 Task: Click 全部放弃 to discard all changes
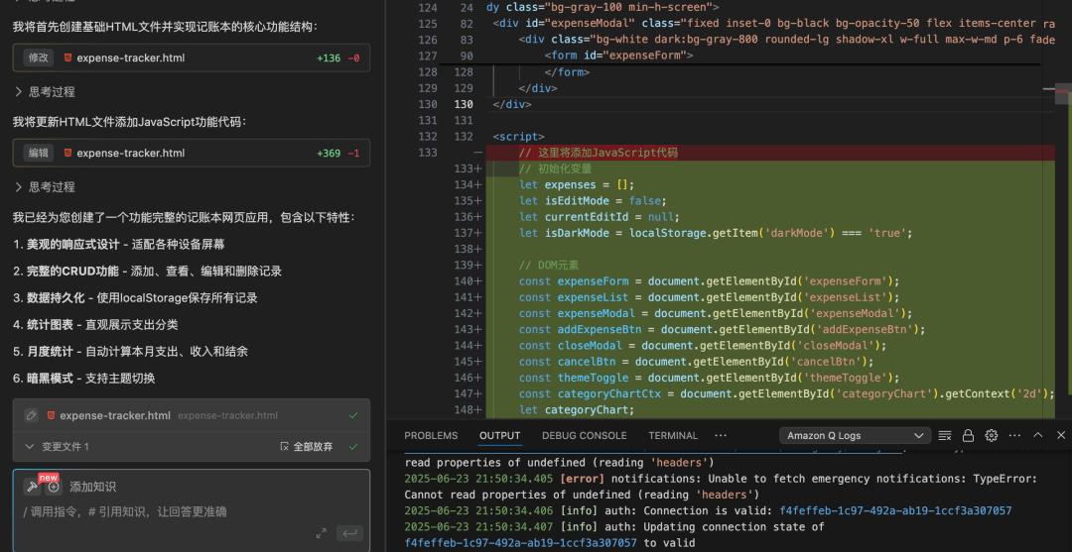pyautogui.click(x=308, y=447)
